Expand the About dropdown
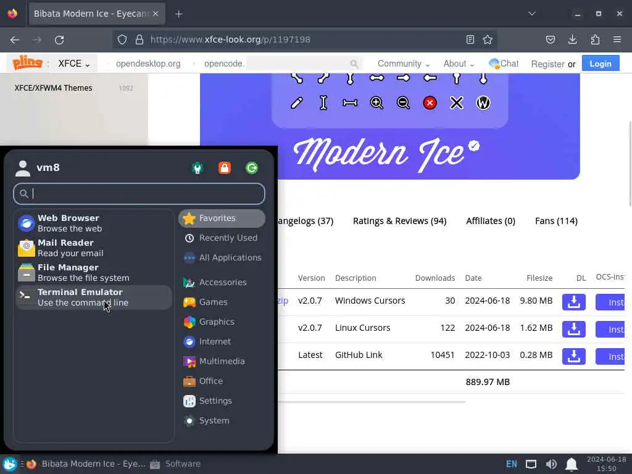The image size is (632, 474). [459, 64]
